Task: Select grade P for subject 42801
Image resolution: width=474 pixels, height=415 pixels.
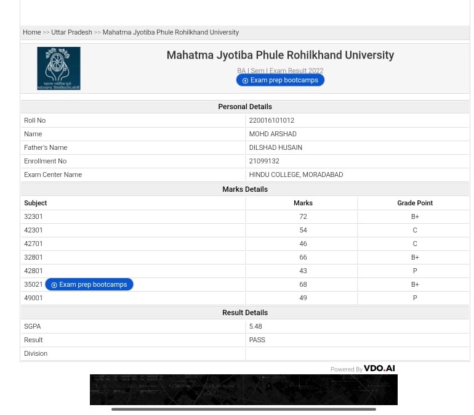Action: click(x=415, y=271)
